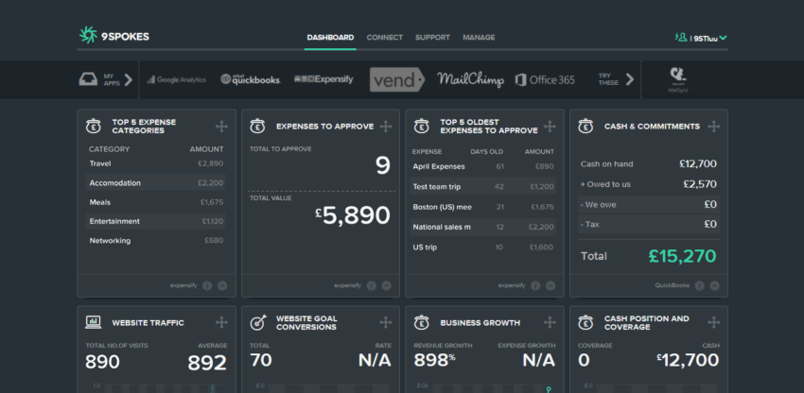Click move handle on Top 5 Expense Categories

[x=221, y=127]
